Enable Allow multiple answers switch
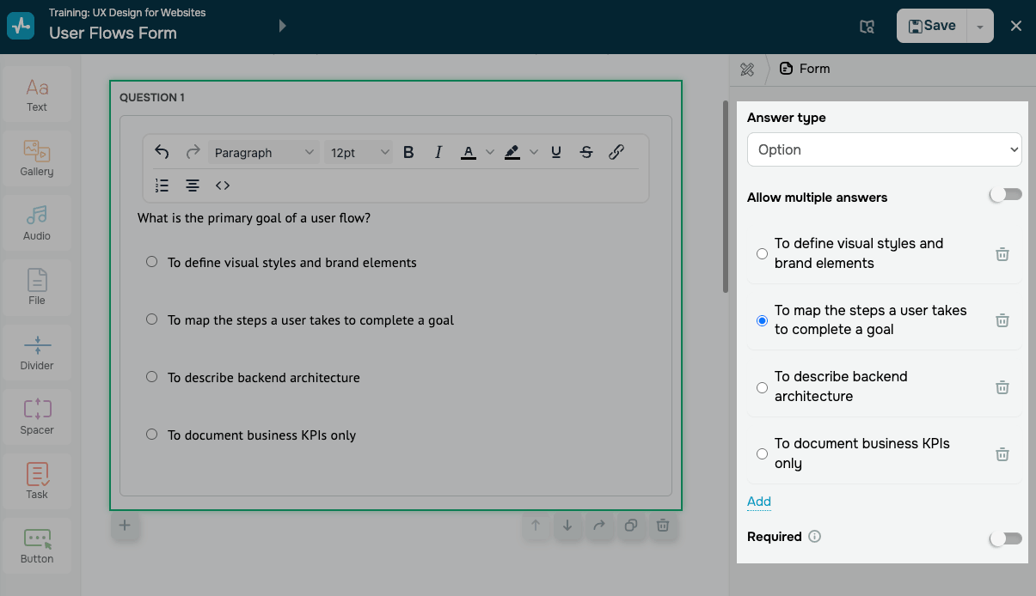The height and width of the screenshot is (596, 1036). 1004,195
